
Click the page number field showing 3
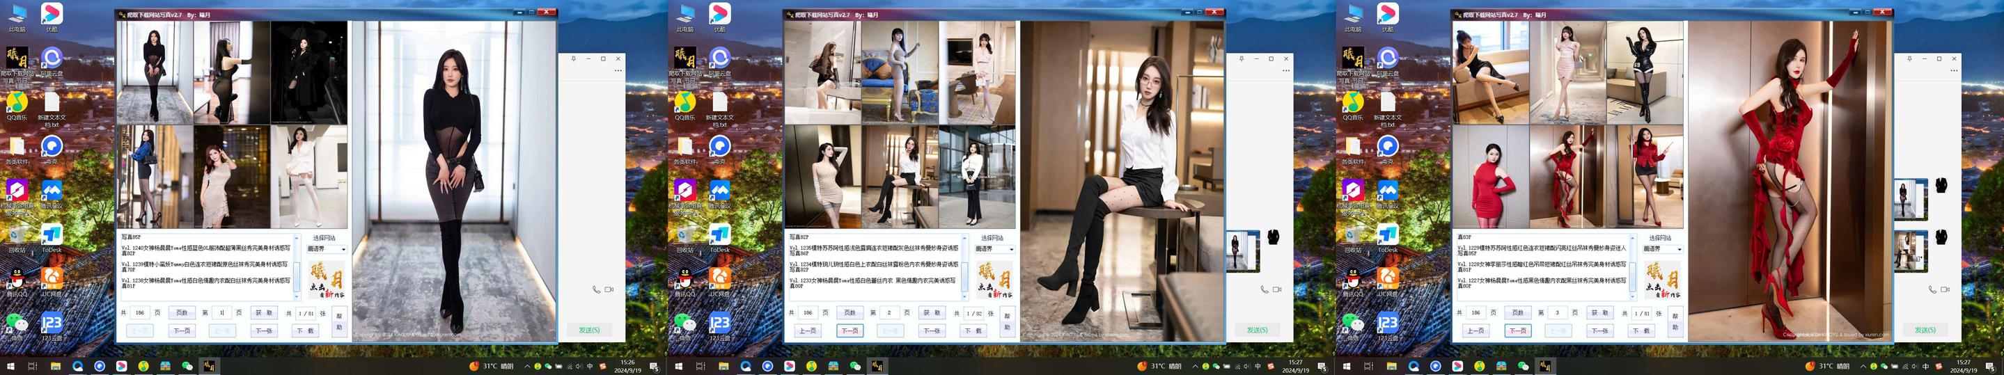point(1558,313)
